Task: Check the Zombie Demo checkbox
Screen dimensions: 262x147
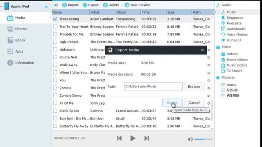Action: (x=55, y=96)
